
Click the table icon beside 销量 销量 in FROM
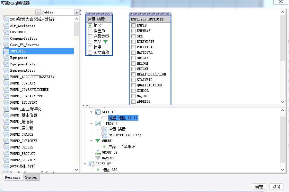tap(104, 129)
